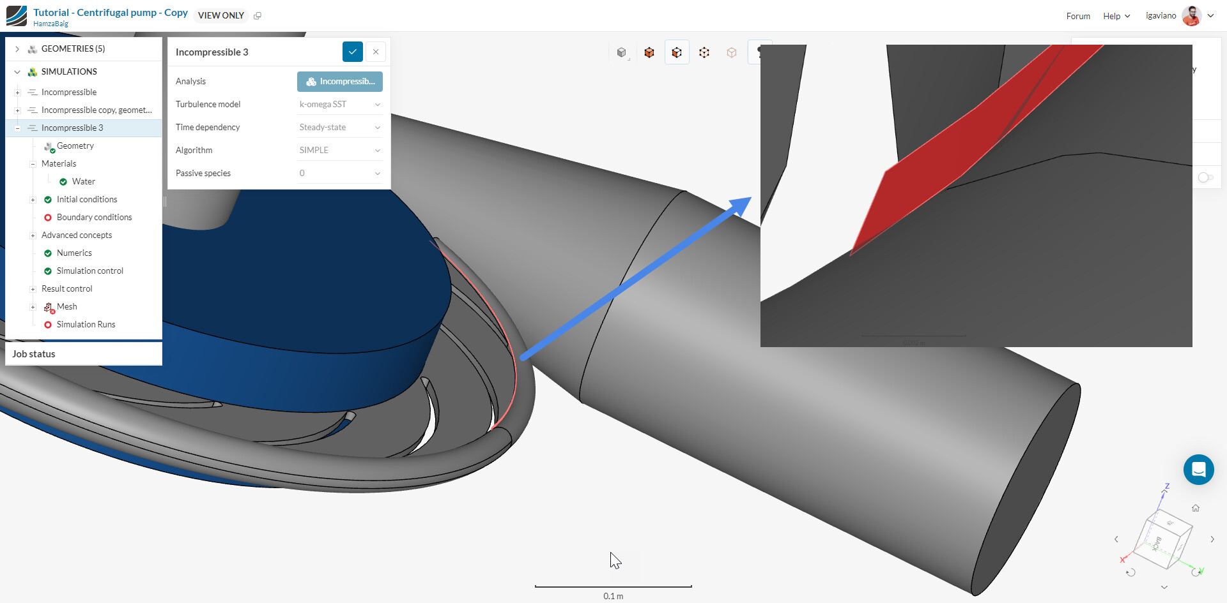Toggle the switch on the right panel

1205,177
